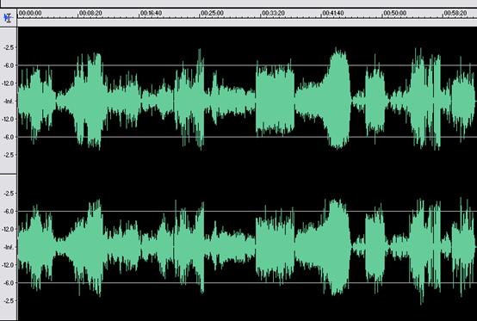Screen dimensions: 477x321
Task: Select the 00:08:20 mark on the time ruler
Action: tap(90, 13)
